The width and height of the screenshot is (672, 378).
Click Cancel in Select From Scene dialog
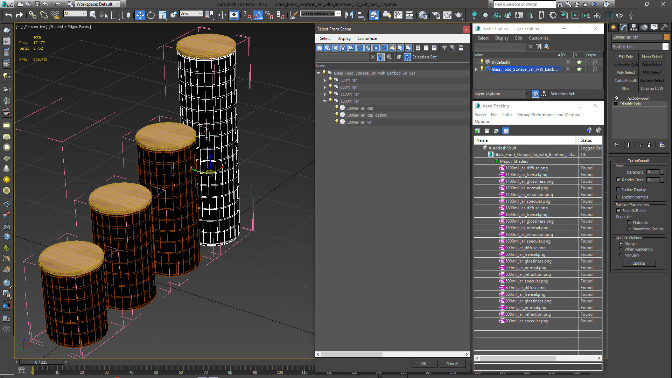[x=452, y=364]
